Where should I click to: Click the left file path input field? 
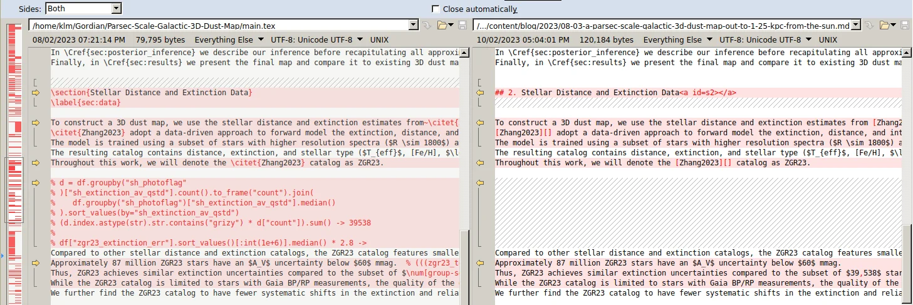219,26
